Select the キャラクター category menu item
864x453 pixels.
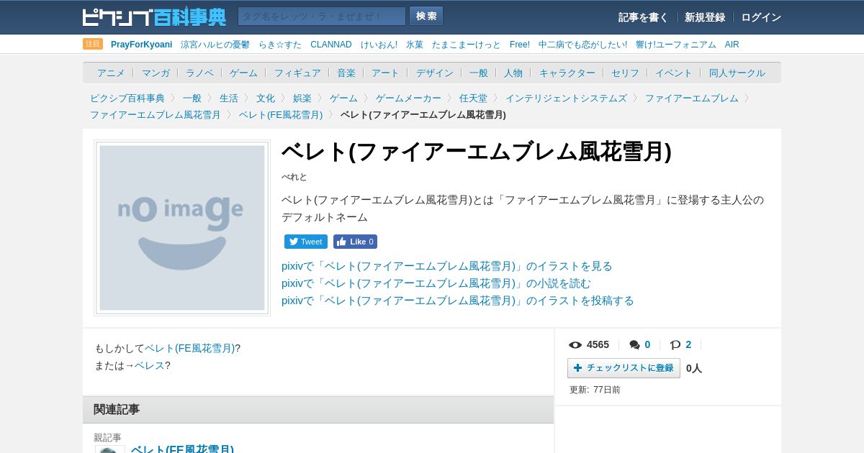click(x=567, y=73)
